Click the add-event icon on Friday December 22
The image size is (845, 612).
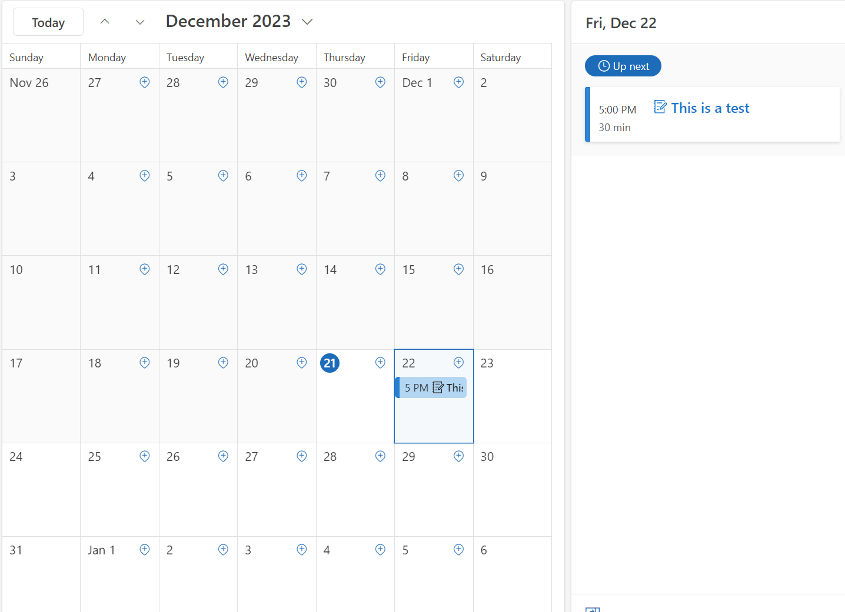[459, 363]
